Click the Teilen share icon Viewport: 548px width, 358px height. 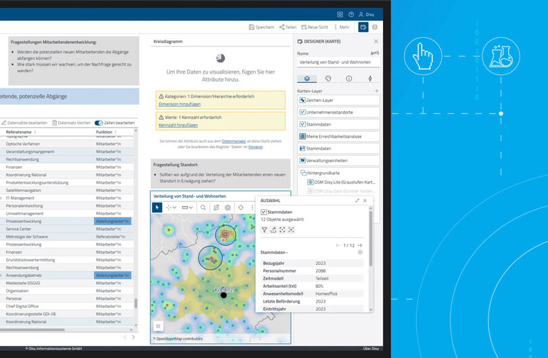[x=281, y=27]
